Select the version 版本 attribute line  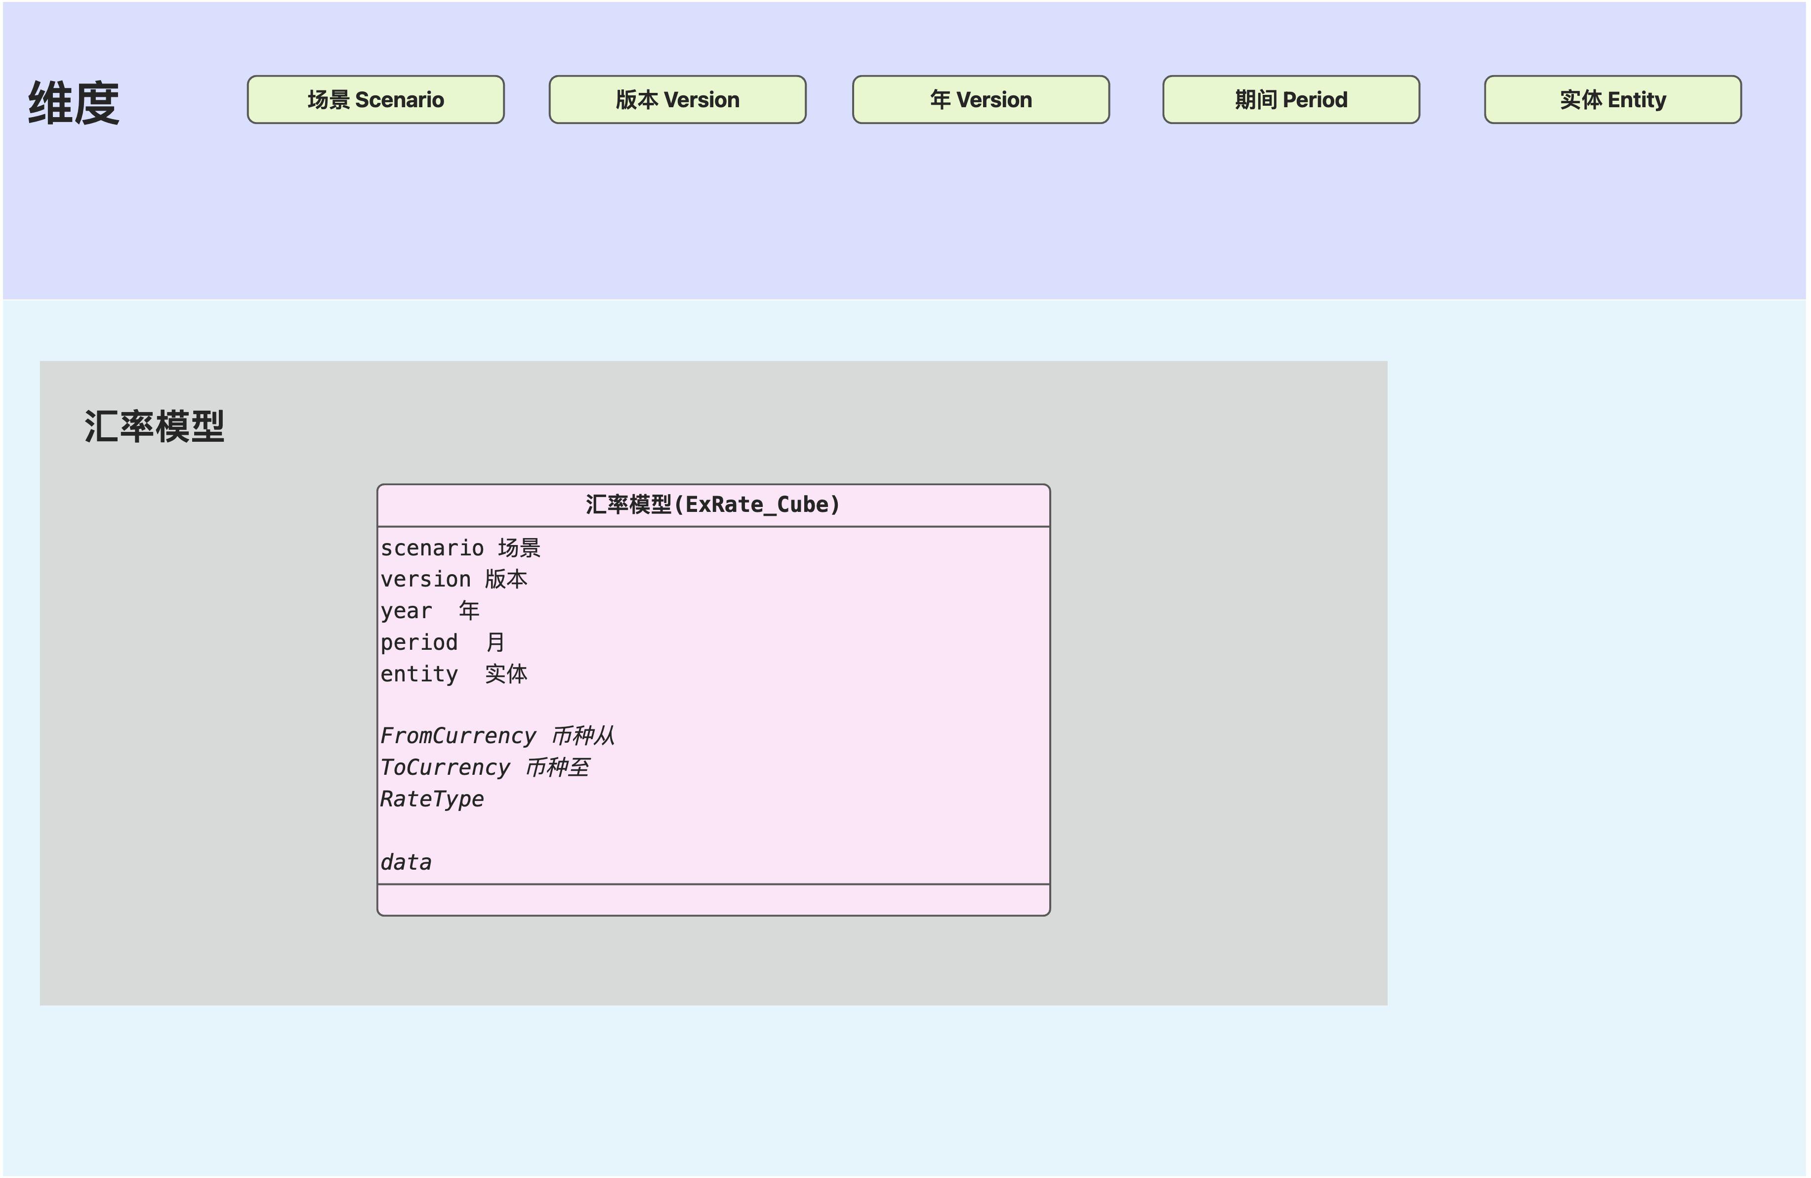[453, 579]
